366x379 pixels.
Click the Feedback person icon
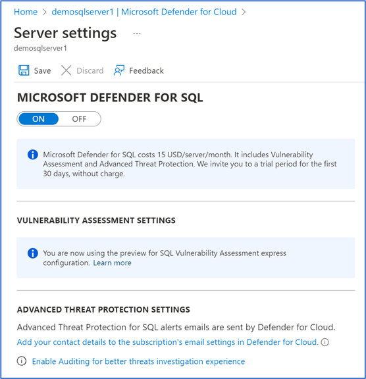coord(119,70)
